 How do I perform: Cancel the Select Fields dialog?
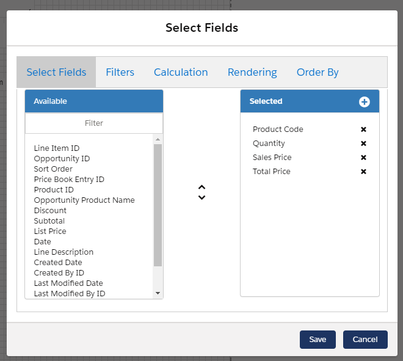[x=365, y=340]
